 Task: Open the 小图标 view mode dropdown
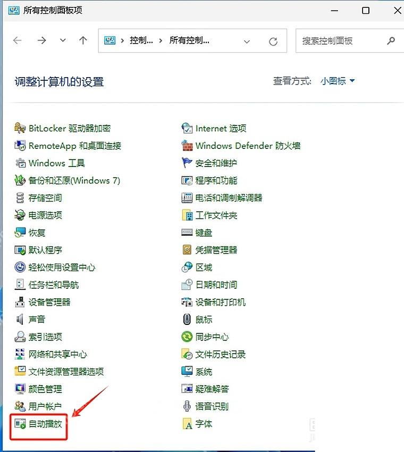tap(337, 81)
